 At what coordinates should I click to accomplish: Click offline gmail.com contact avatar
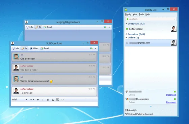tap(174, 43)
